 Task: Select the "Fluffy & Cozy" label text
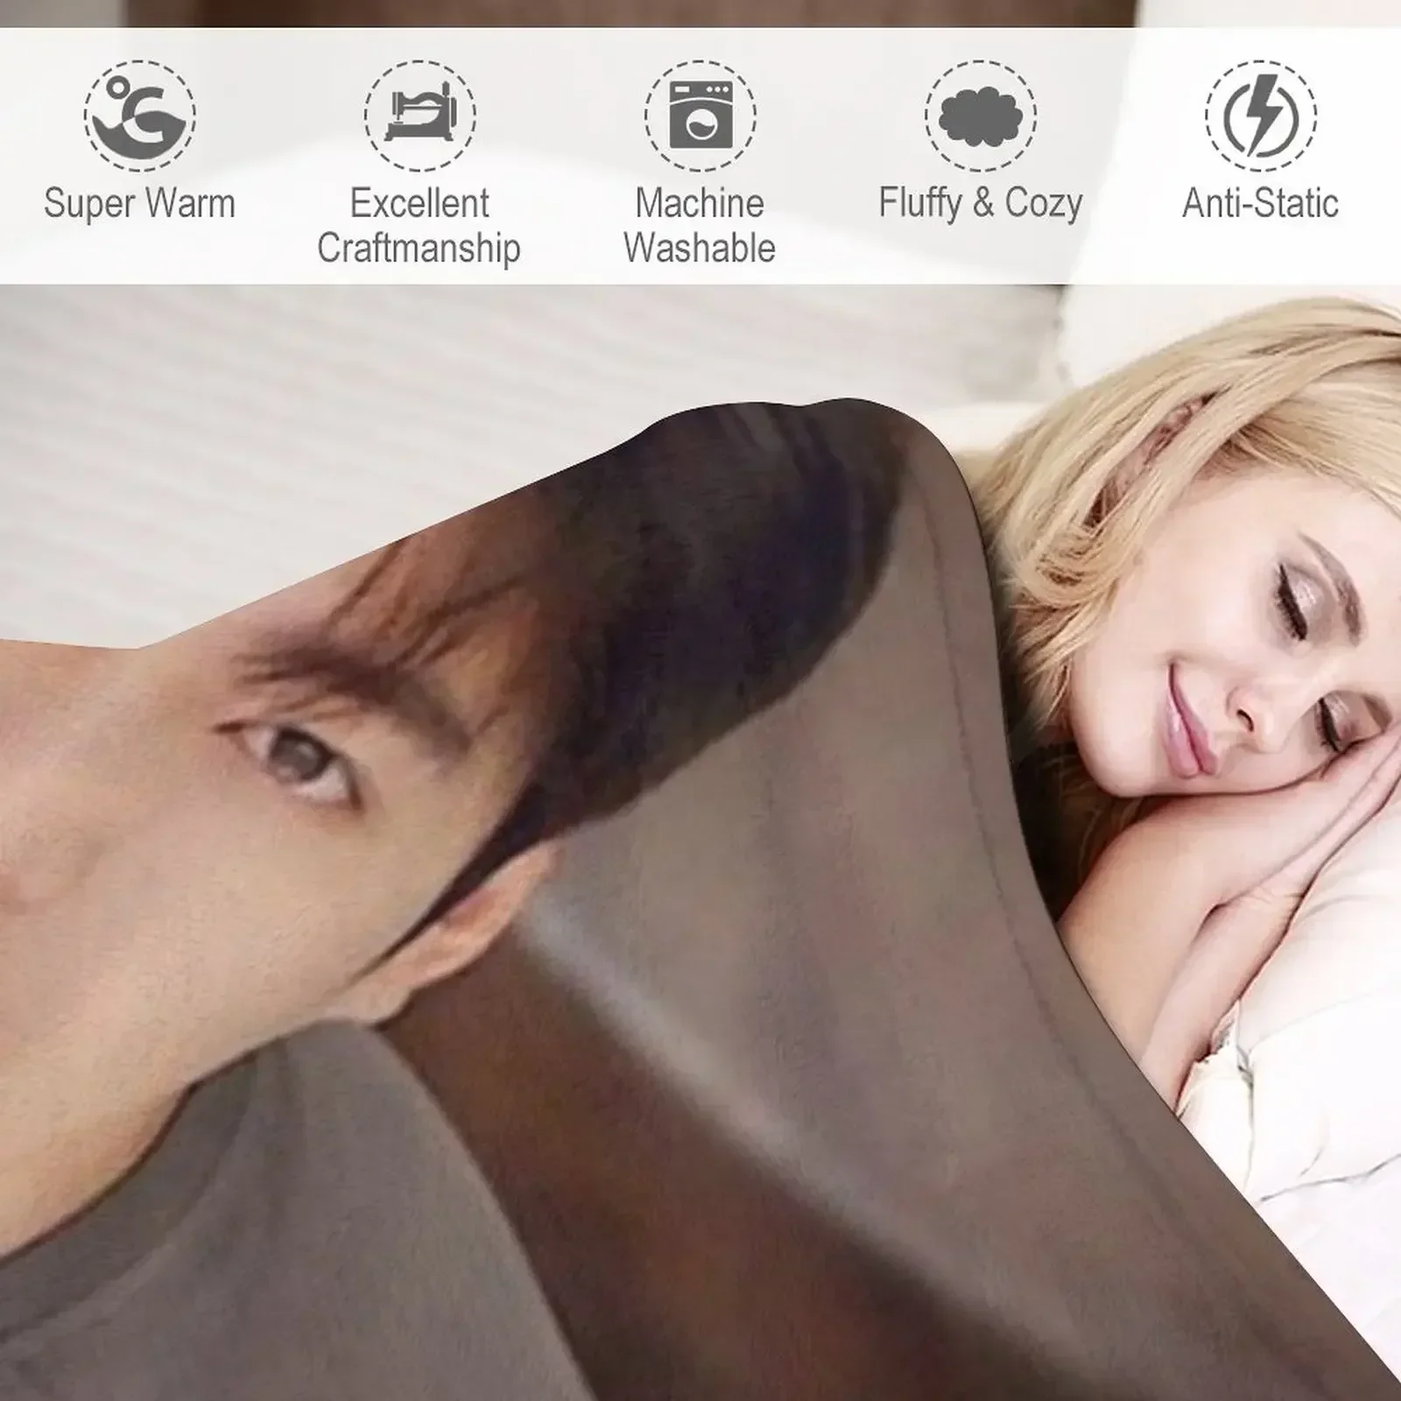[981, 203]
